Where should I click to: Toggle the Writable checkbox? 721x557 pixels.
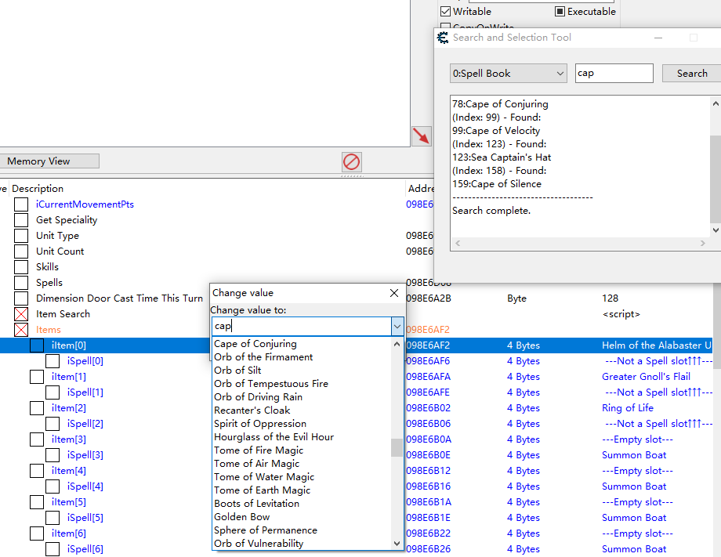click(x=446, y=12)
